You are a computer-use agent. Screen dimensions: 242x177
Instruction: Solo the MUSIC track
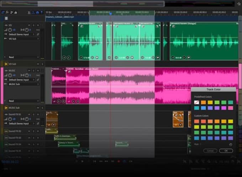[33, 71]
